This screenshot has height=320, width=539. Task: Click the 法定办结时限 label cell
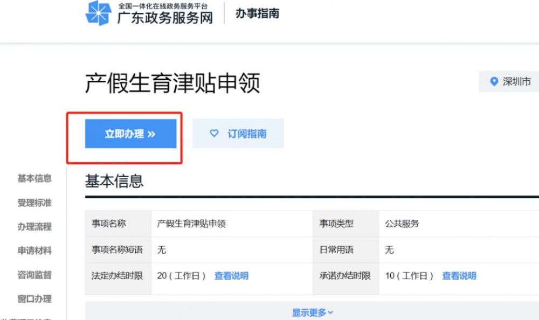[x=118, y=279]
